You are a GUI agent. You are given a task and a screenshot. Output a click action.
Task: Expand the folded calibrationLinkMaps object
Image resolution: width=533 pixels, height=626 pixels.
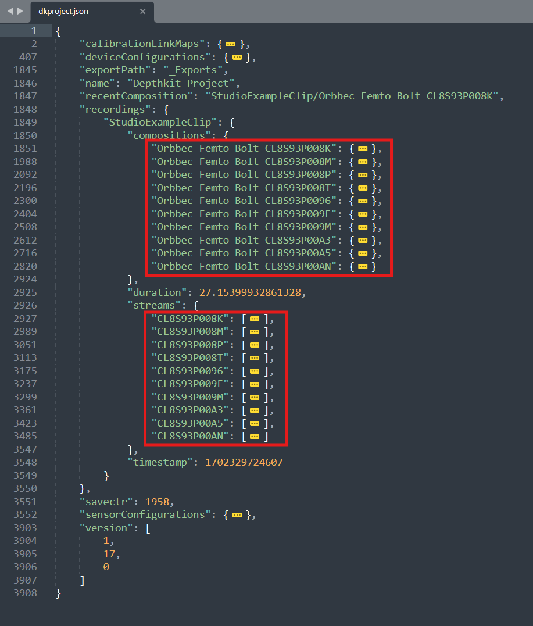pyautogui.click(x=231, y=44)
